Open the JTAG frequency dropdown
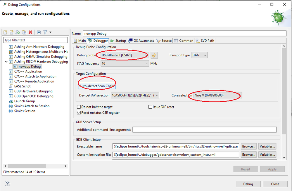Image resolution: width=292 pixels, height=191 pixels. (x=125, y=63)
